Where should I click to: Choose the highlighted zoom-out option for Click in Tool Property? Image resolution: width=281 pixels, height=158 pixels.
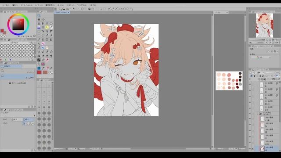point(28,119)
